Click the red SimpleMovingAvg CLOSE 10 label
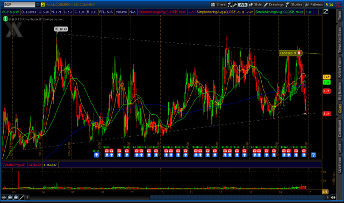 coord(162,12)
